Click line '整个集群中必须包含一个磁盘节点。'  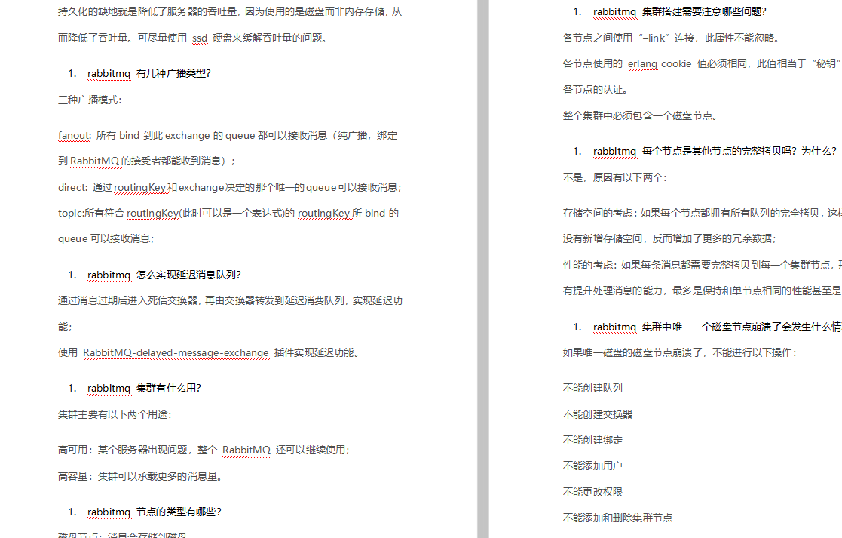click(x=640, y=115)
